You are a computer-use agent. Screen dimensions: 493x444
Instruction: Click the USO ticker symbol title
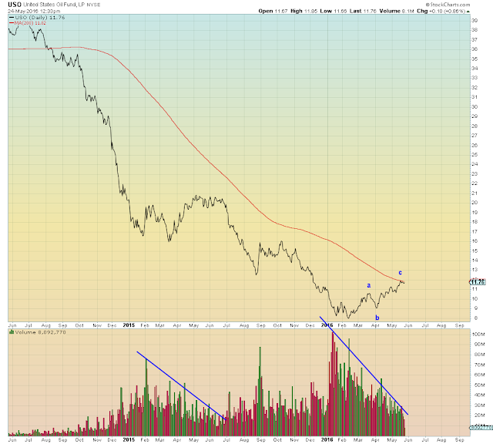pos(15,5)
